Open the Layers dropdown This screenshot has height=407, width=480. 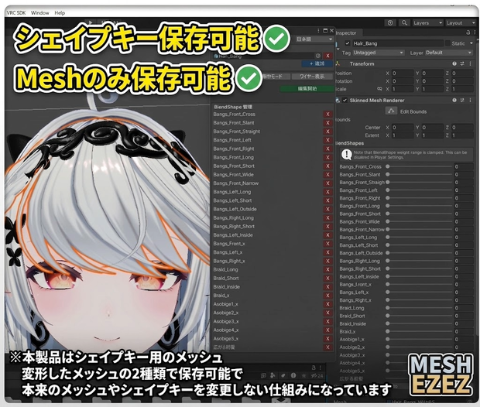(427, 23)
